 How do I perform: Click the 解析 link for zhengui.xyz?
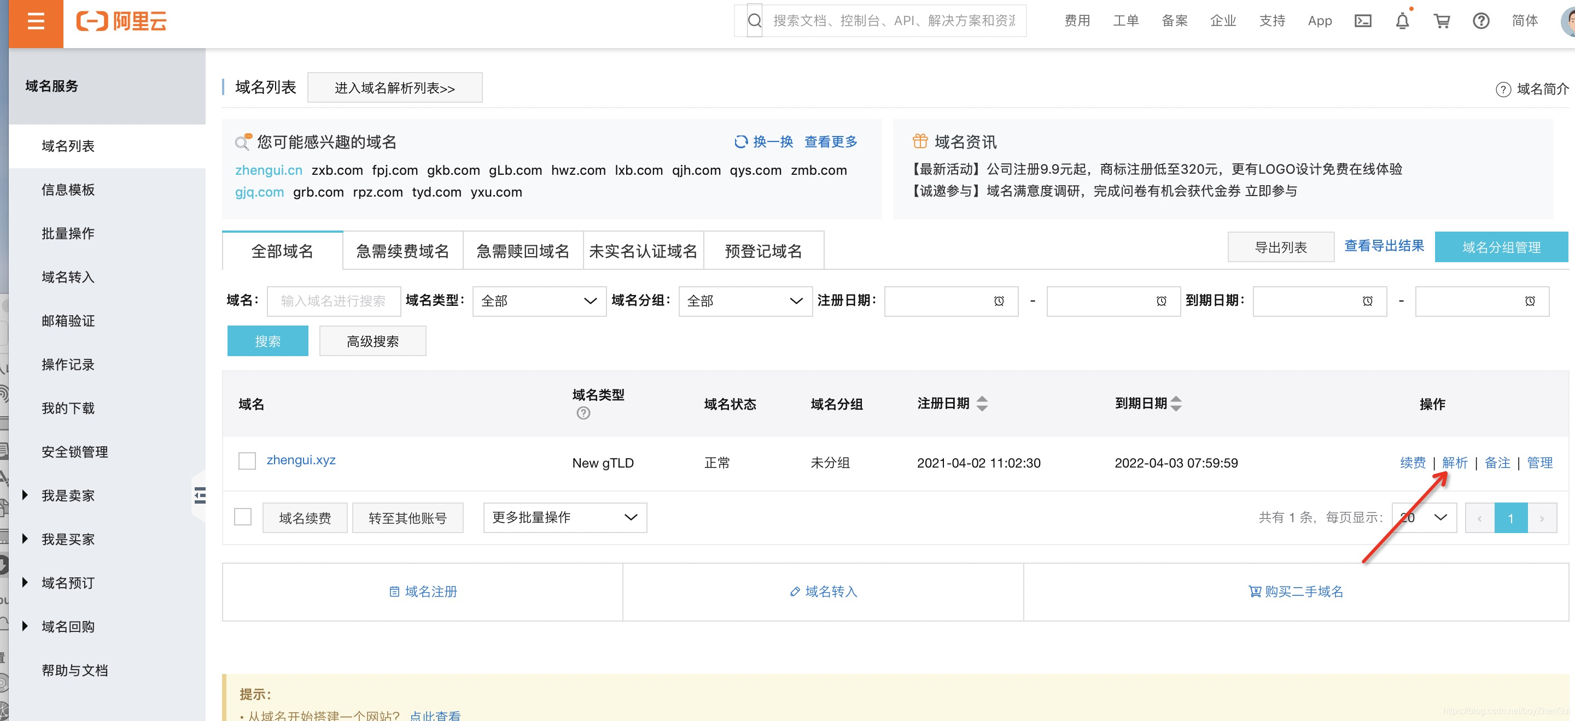[x=1455, y=463]
